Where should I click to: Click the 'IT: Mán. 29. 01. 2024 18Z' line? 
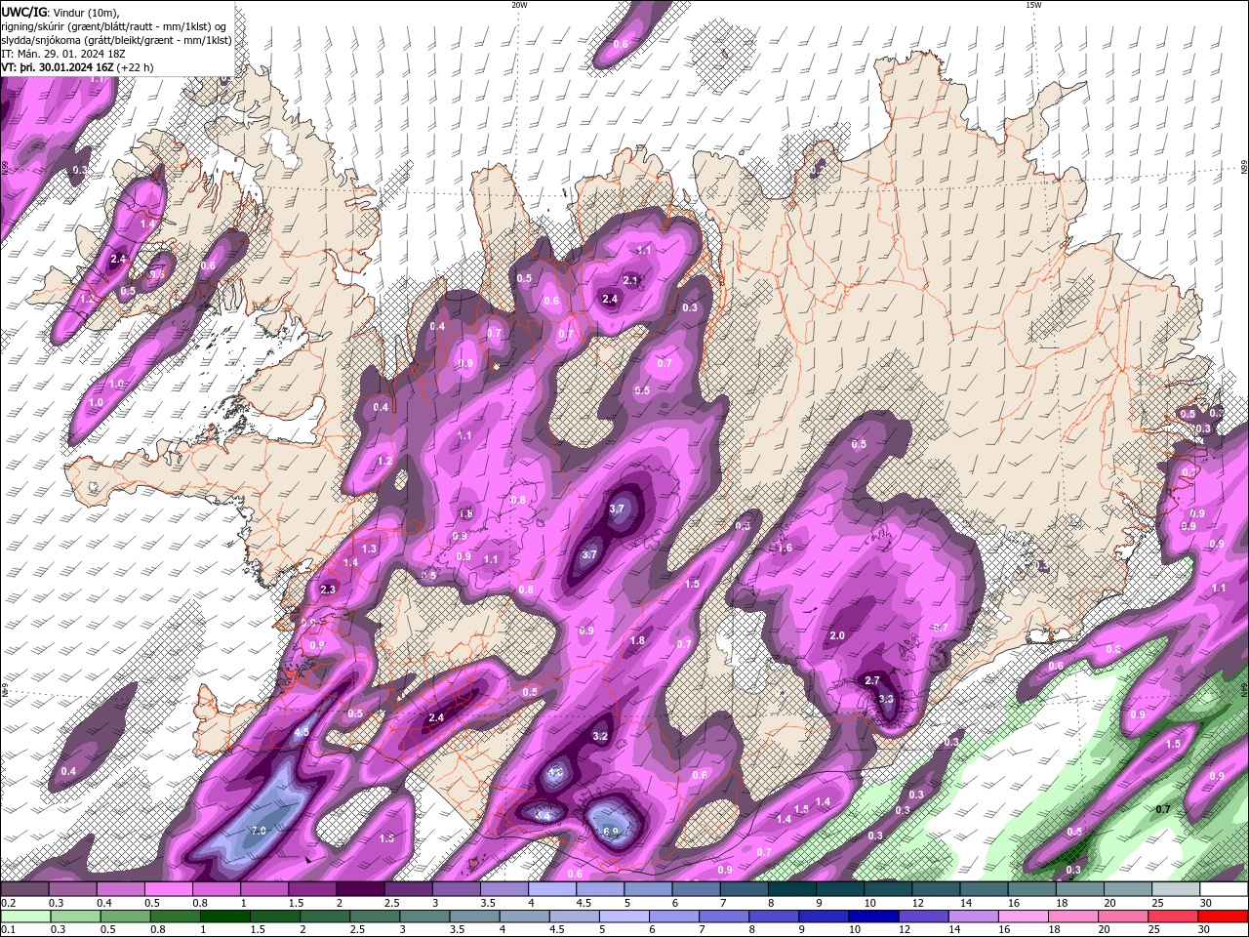pos(64,54)
